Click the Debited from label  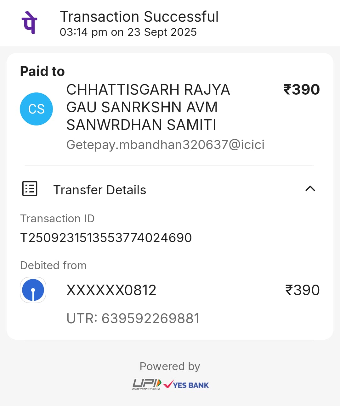53,265
